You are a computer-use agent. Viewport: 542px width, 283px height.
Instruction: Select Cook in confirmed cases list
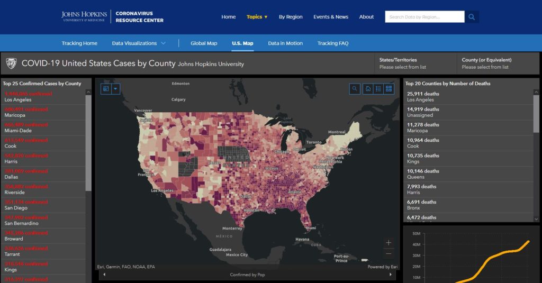(x=43, y=143)
